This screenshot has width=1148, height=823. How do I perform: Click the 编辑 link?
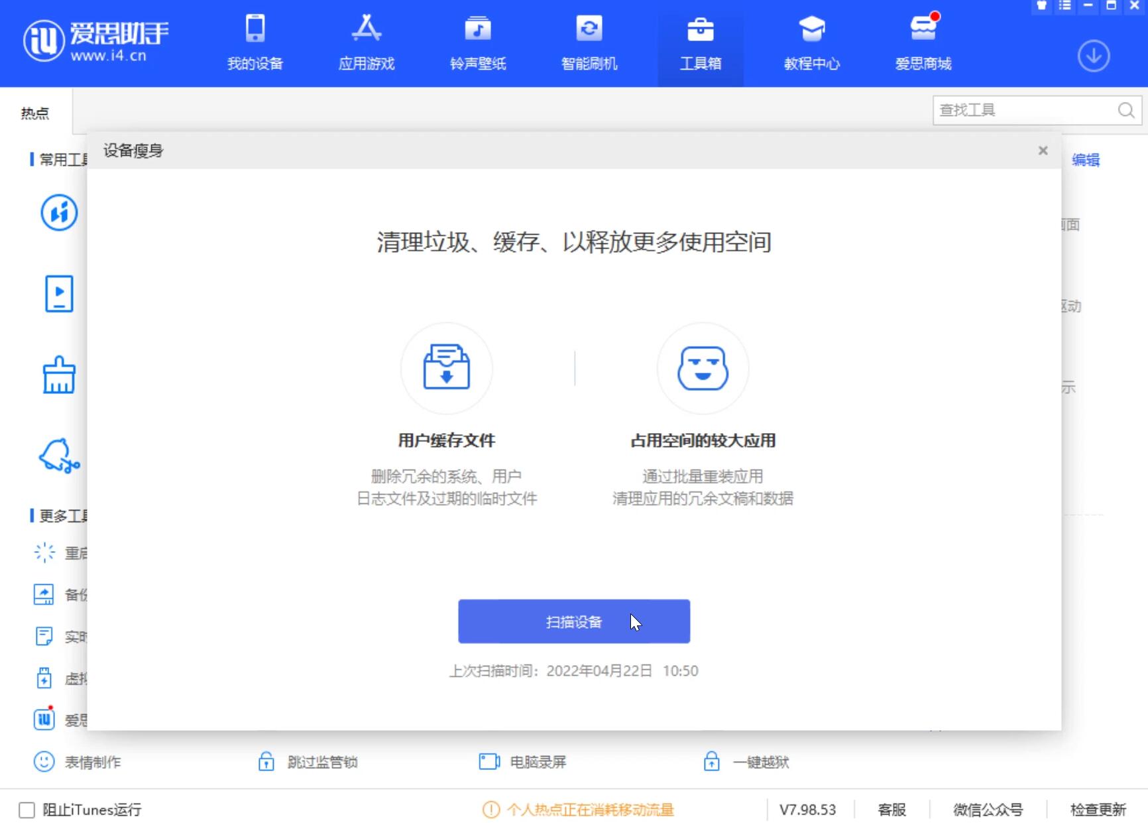(x=1086, y=160)
